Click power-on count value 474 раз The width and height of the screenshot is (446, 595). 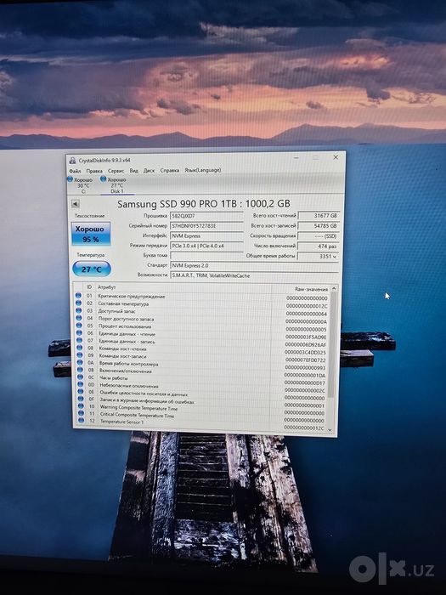tap(319, 246)
